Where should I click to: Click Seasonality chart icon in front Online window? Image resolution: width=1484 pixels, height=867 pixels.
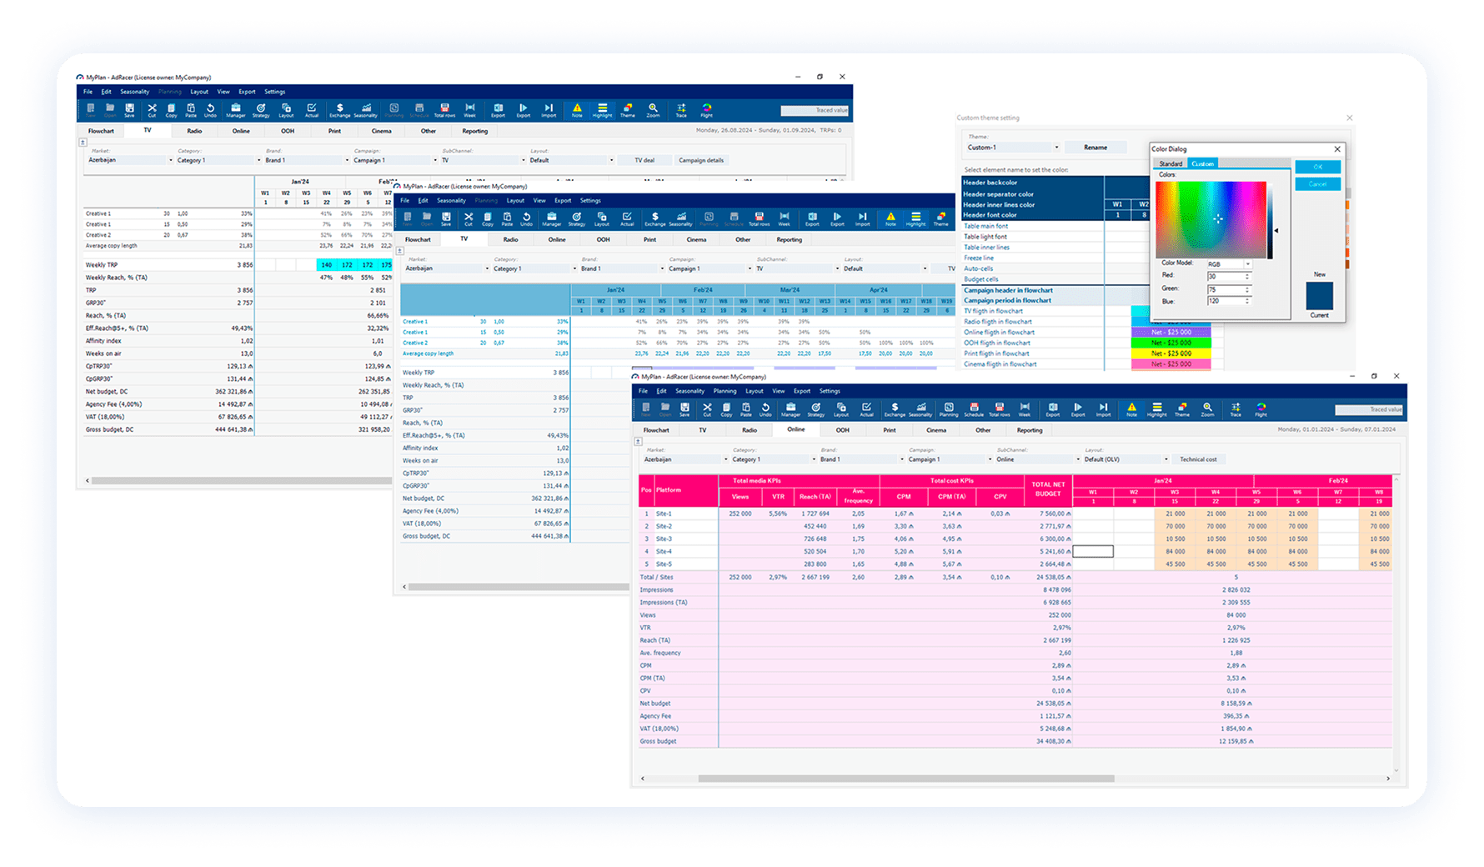920,408
